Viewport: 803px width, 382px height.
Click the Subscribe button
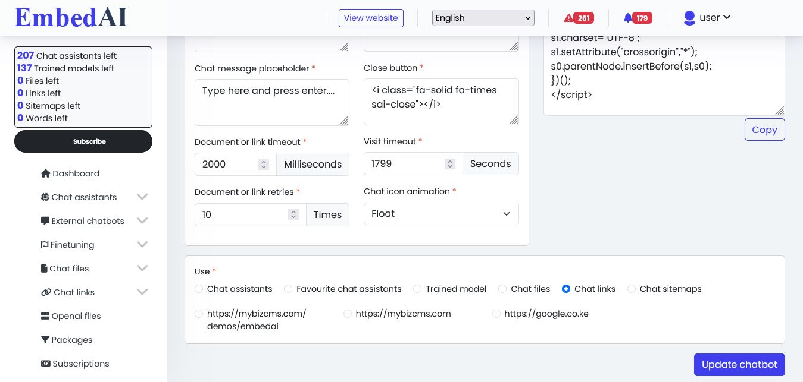(x=83, y=141)
